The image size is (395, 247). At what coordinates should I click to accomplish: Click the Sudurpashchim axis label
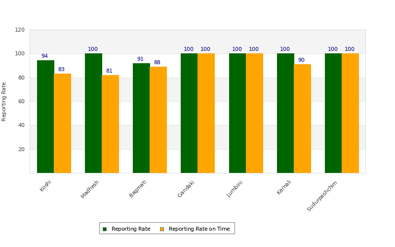click(322, 196)
